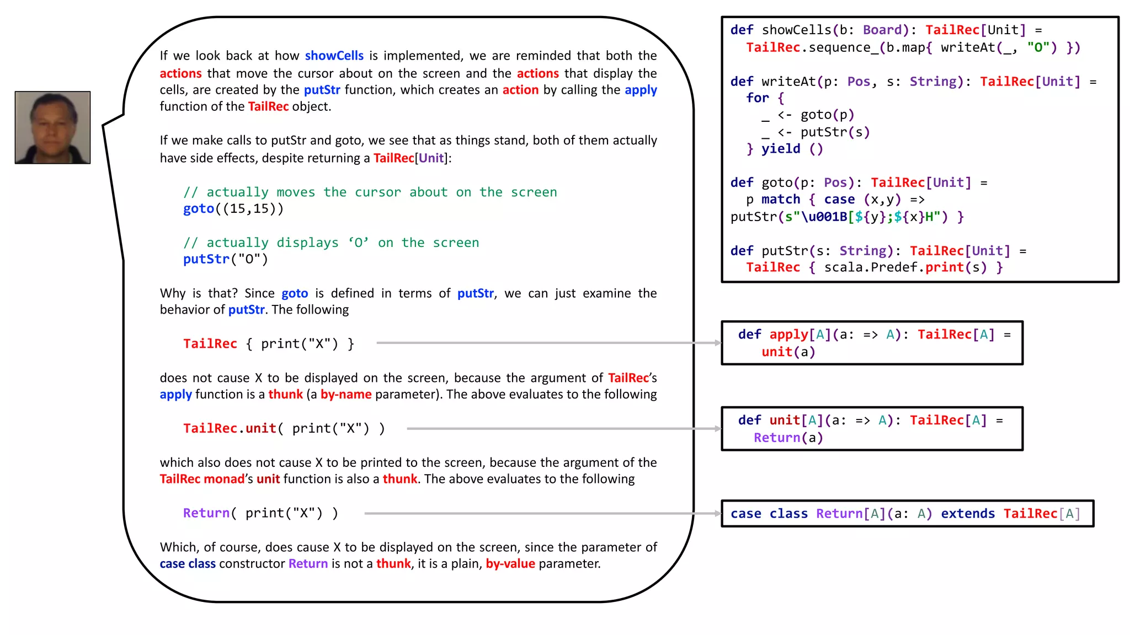This screenshot has width=1130, height=635.
Task: Click the TailRec { print("X") } snippet
Action: [269, 344]
